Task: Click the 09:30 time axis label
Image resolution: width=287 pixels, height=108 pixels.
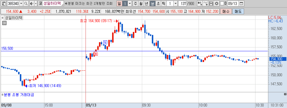Action: pos(147,105)
